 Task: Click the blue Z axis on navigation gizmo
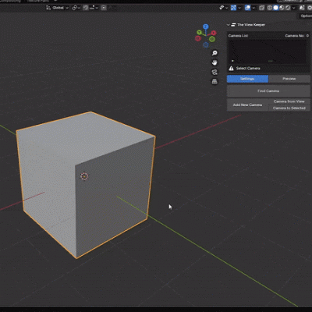coord(206,27)
